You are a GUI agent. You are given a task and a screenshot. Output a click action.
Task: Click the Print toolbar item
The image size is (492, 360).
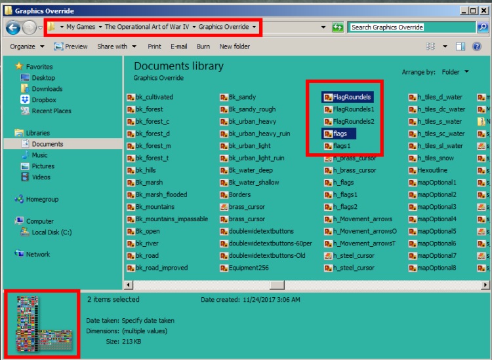click(154, 46)
